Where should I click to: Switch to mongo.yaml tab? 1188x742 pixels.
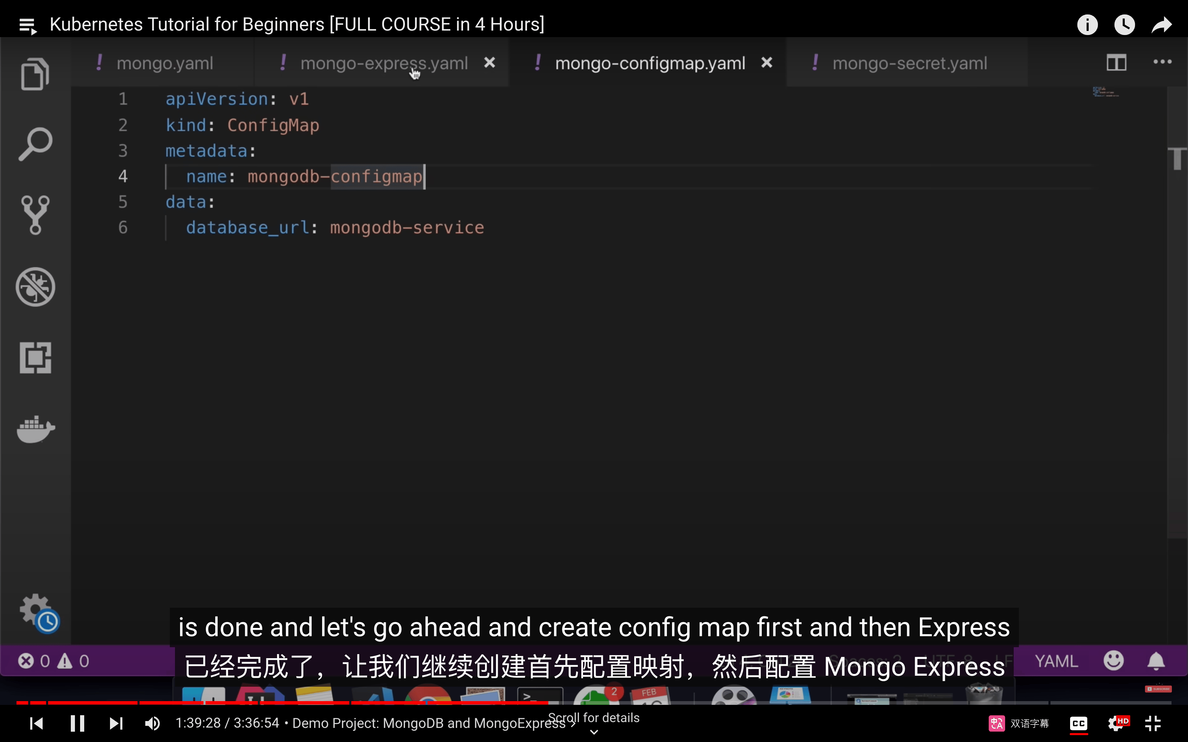tap(163, 63)
